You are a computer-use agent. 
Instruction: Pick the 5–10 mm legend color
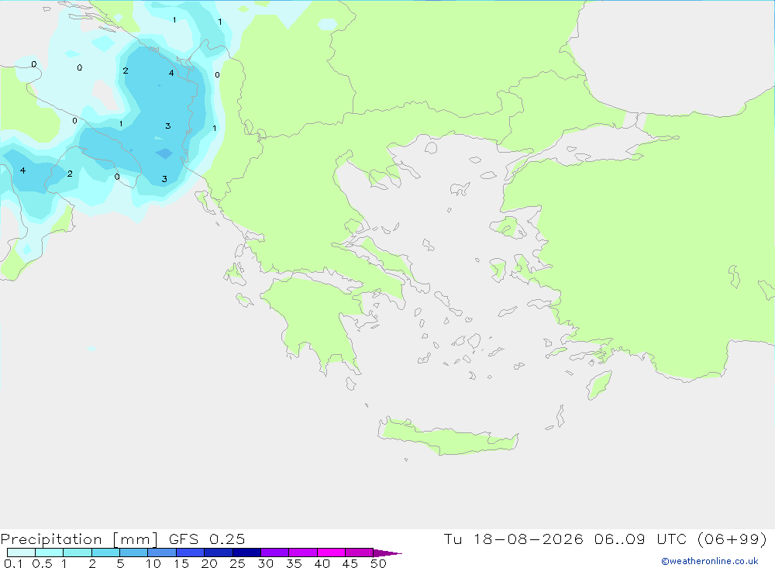pos(134,553)
